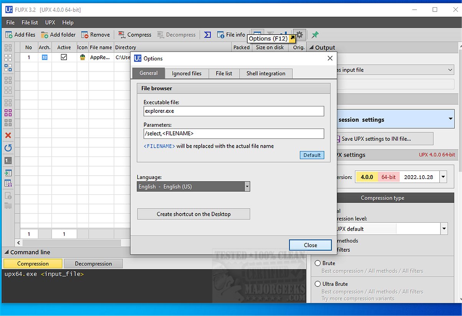Click the pink 64-bit version label
Image resolution: width=462 pixels, height=316 pixels.
tap(389, 177)
